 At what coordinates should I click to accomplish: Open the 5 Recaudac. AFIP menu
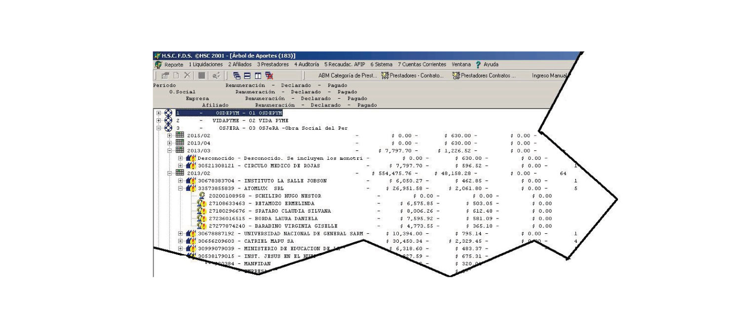(x=346, y=65)
